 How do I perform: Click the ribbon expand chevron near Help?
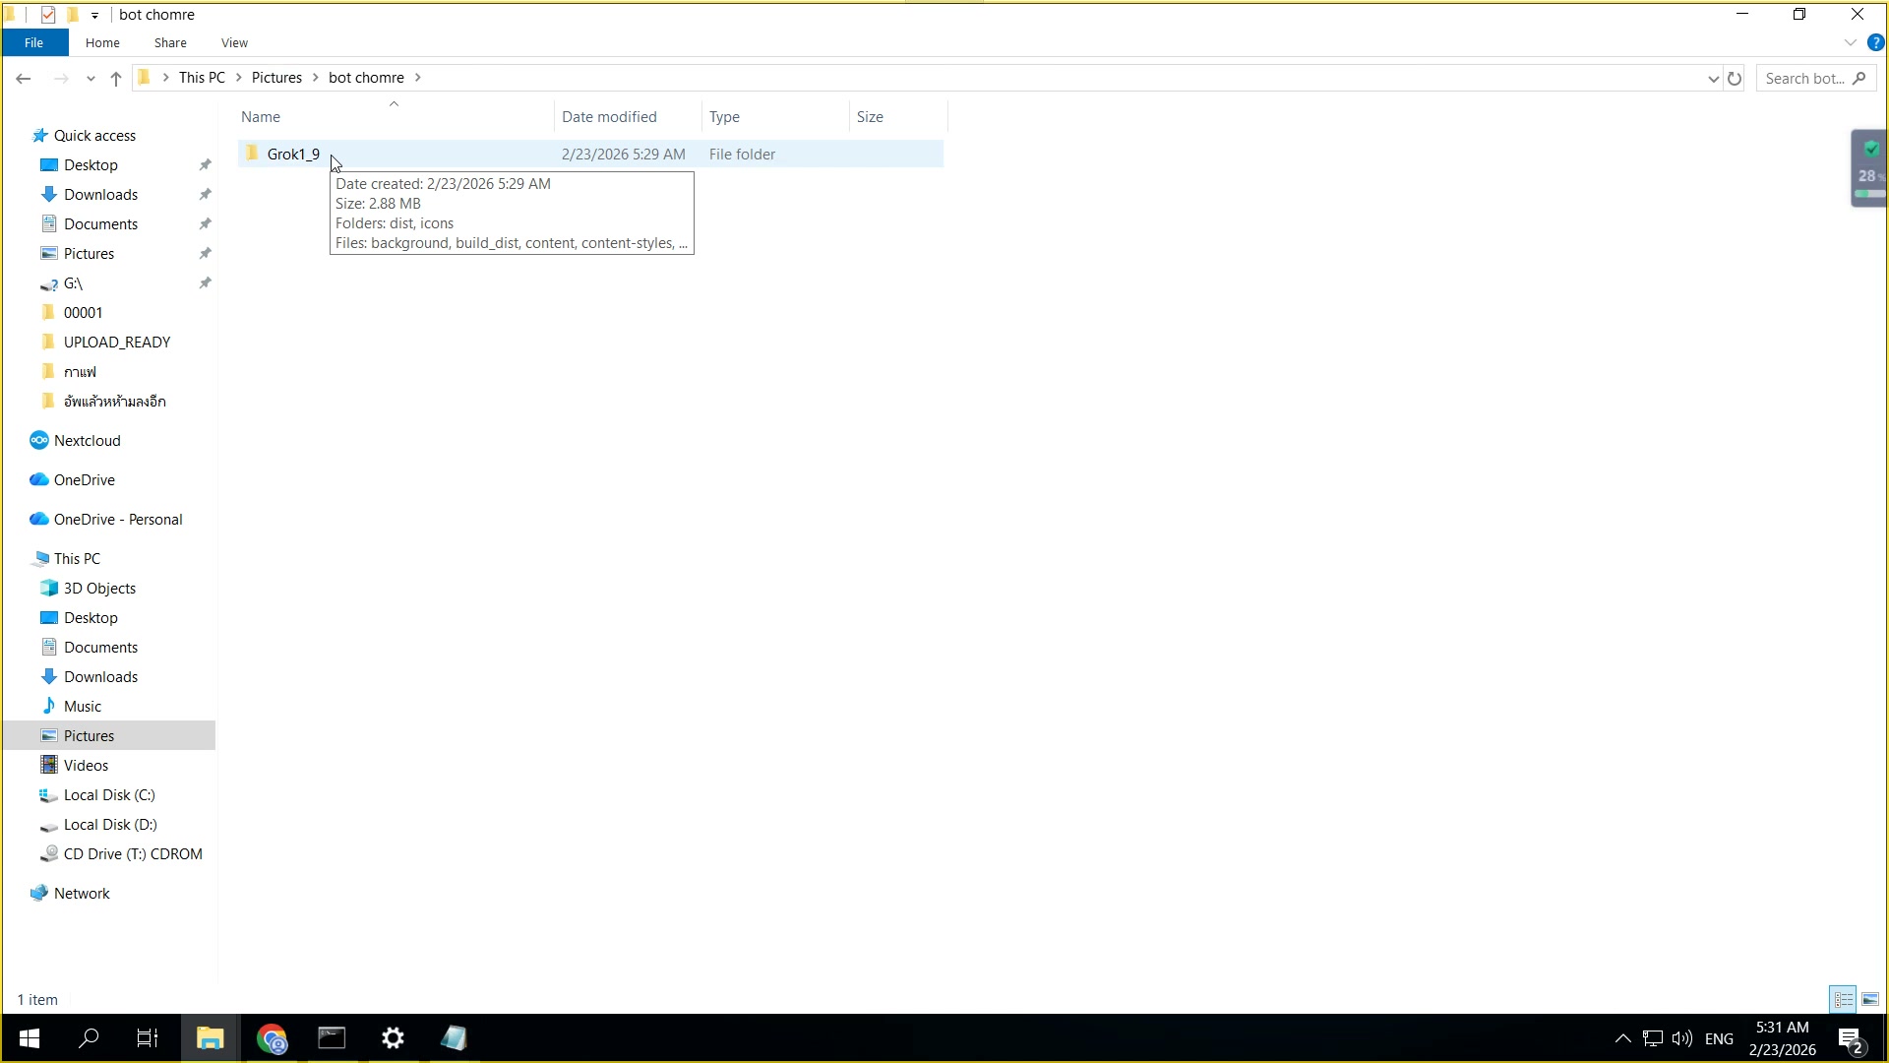coord(1849,42)
